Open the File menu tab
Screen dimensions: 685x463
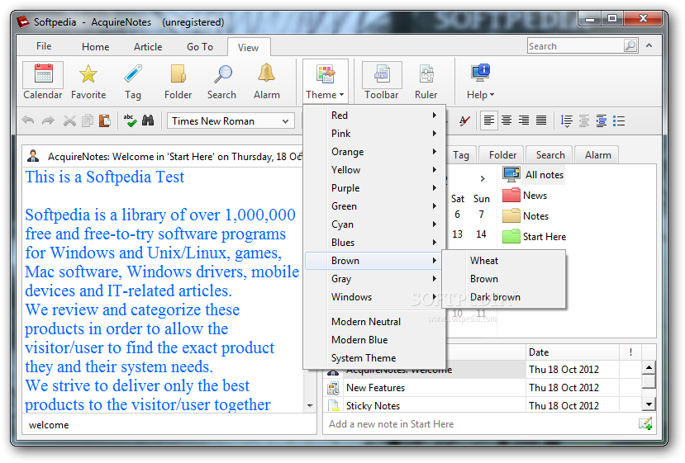click(x=44, y=46)
